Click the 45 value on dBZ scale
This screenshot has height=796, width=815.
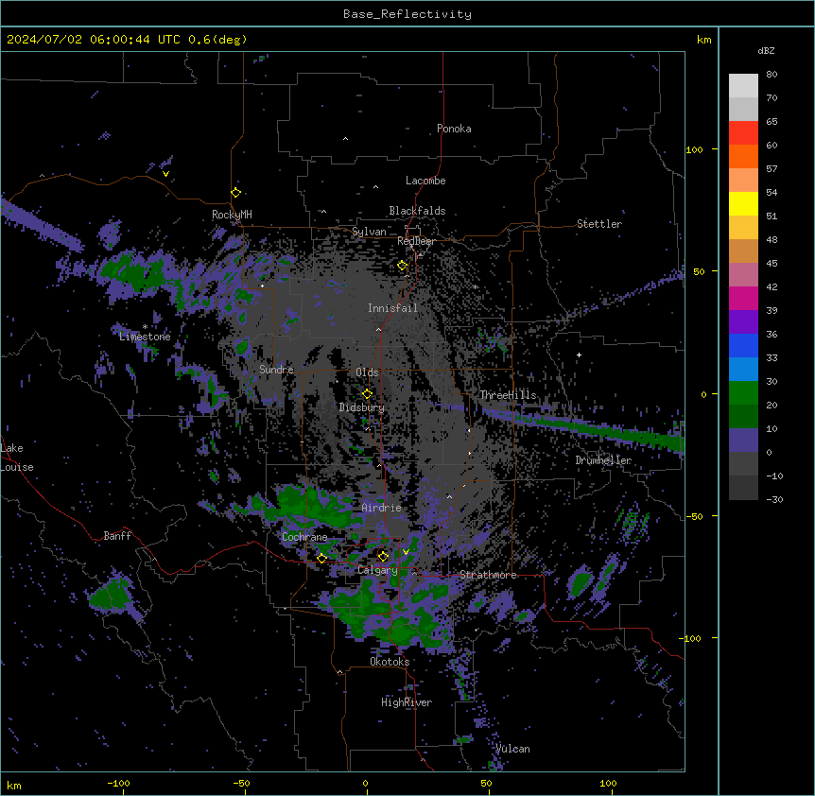[x=772, y=264]
